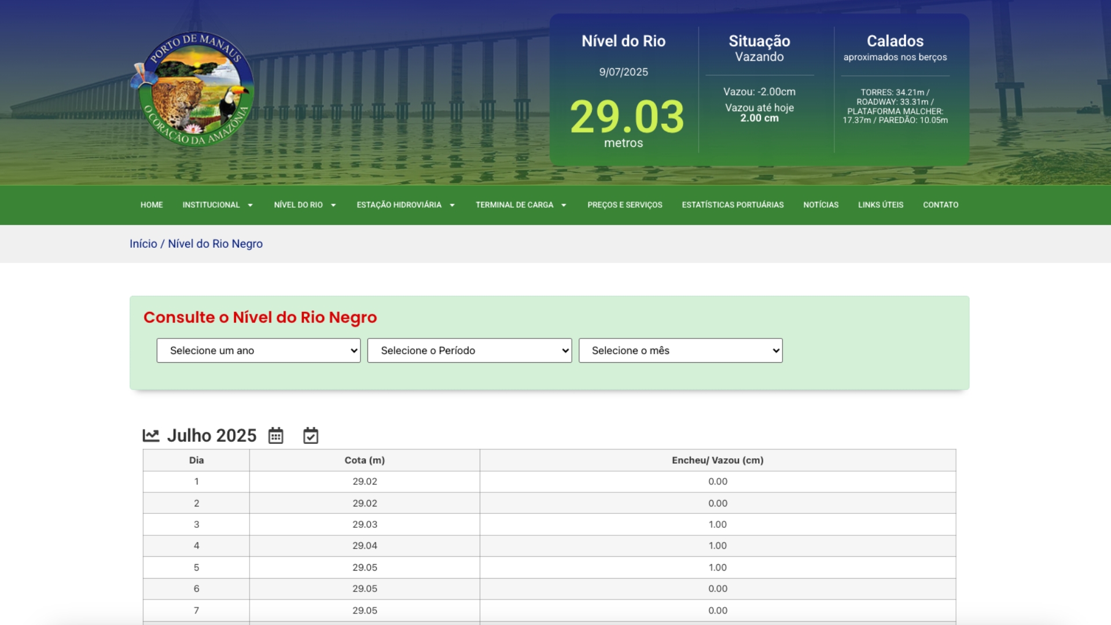Click the calendar checkmark icon
Image resolution: width=1111 pixels, height=625 pixels.
coord(311,436)
